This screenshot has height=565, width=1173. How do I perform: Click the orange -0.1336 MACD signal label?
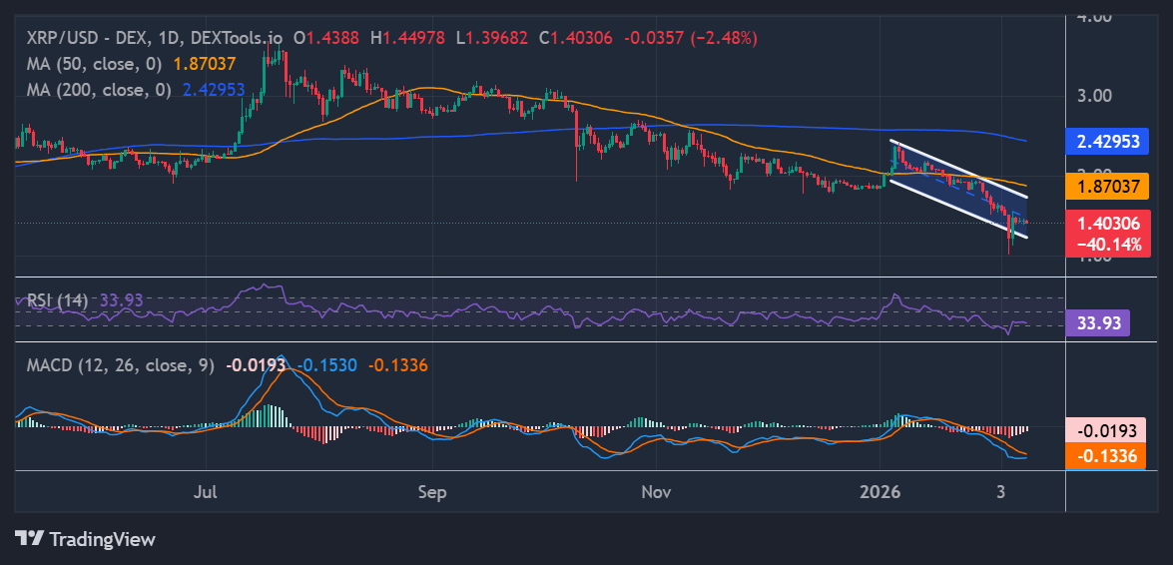[1106, 455]
